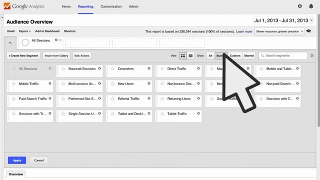Follow the Learn more link
Screen dimensions: 320x180
[x=244, y=31]
